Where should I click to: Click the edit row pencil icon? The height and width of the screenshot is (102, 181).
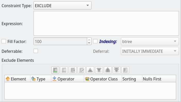(x=81, y=70)
